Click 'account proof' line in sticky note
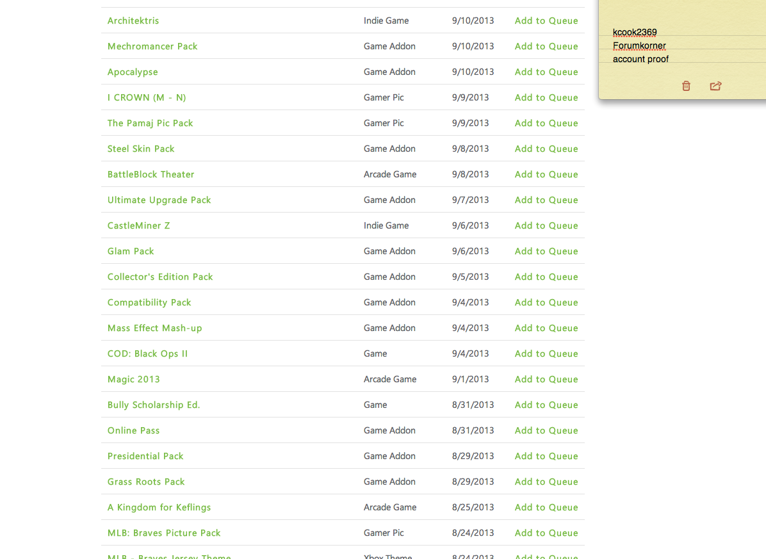This screenshot has height=559, width=766. click(x=640, y=59)
